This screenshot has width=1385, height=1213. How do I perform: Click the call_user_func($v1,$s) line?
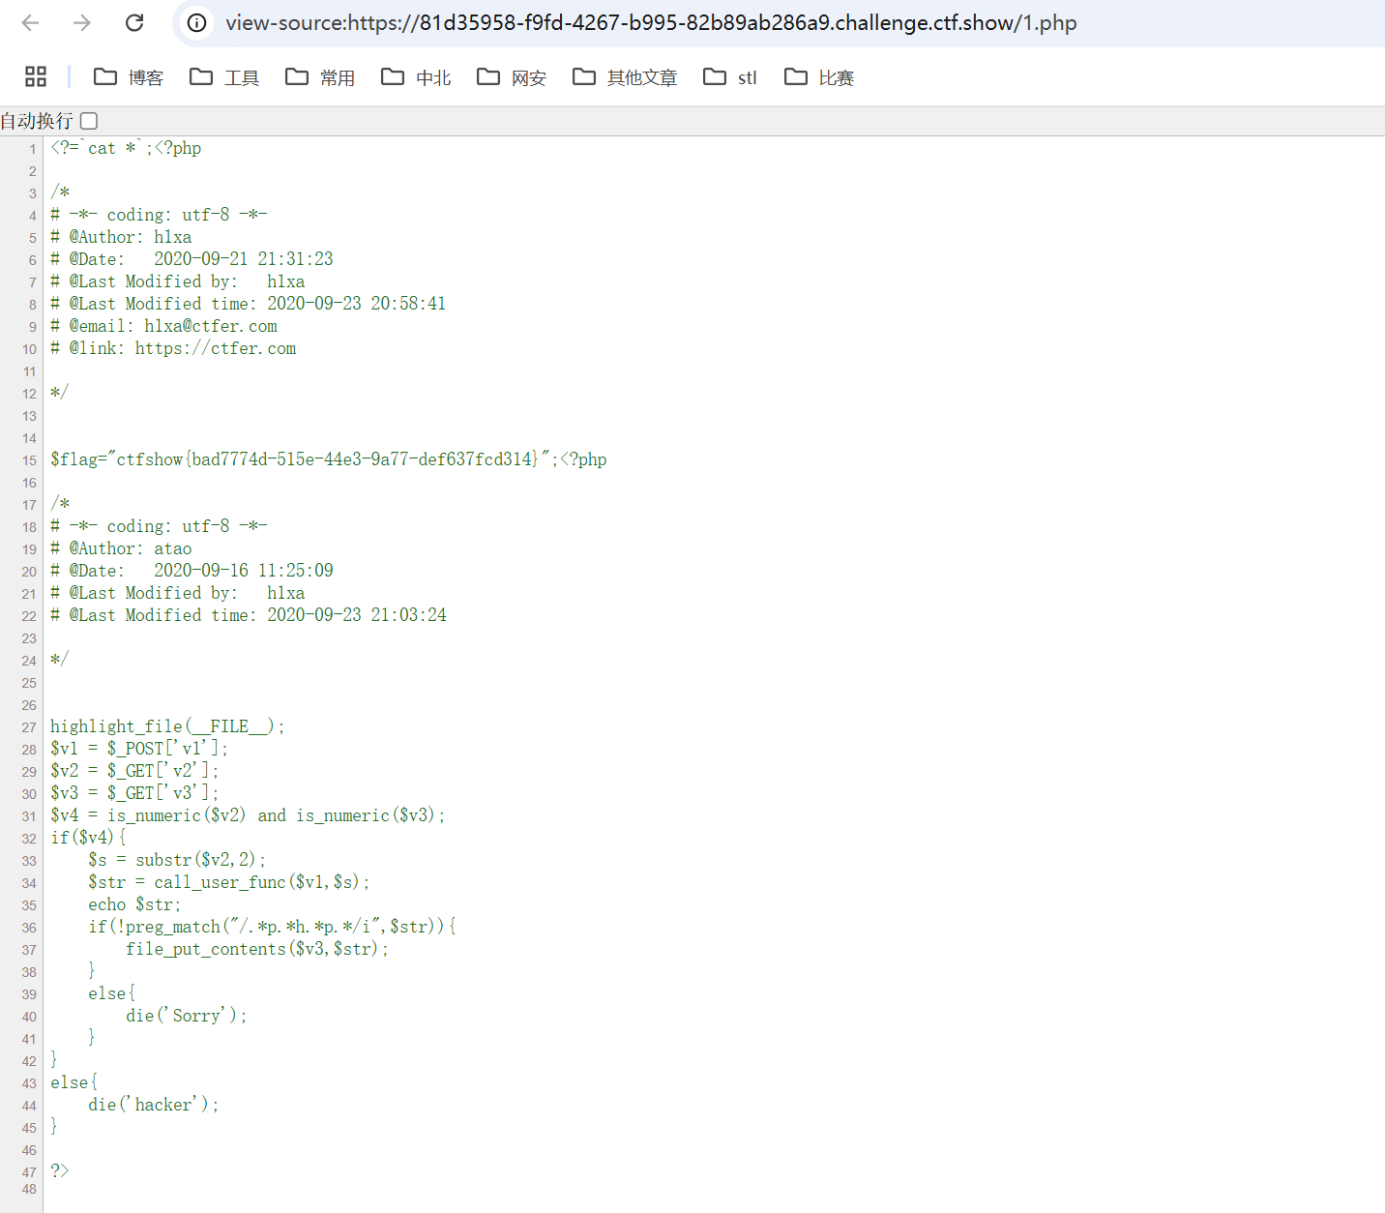229,882
